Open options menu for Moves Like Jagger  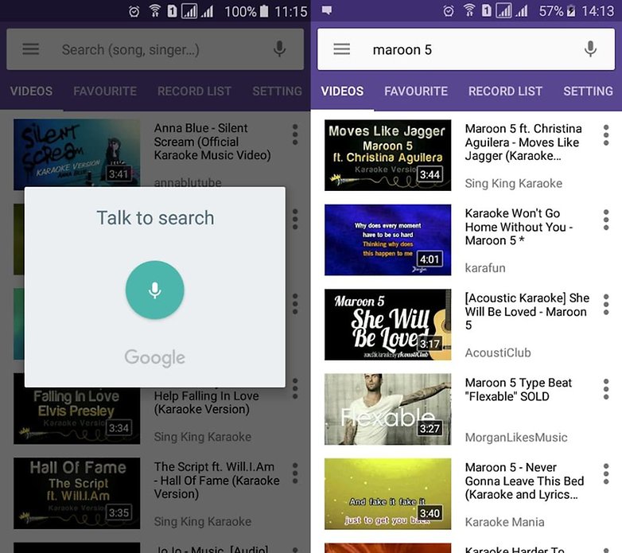pos(606,135)
